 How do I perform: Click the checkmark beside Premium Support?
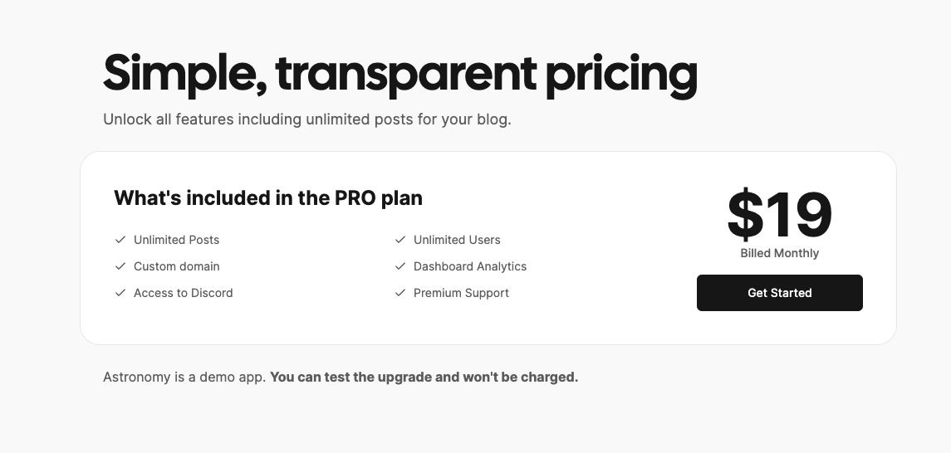click(x=400, y=293)
